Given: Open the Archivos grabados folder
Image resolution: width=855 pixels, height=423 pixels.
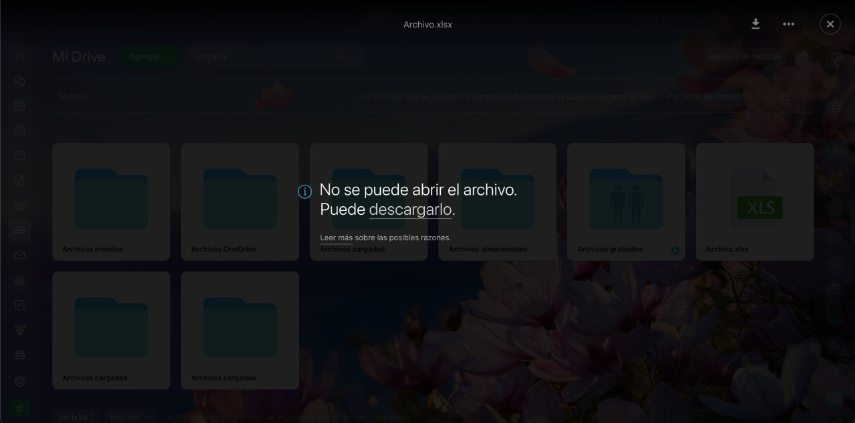Looking at the screenshot, I should [626, 201].
